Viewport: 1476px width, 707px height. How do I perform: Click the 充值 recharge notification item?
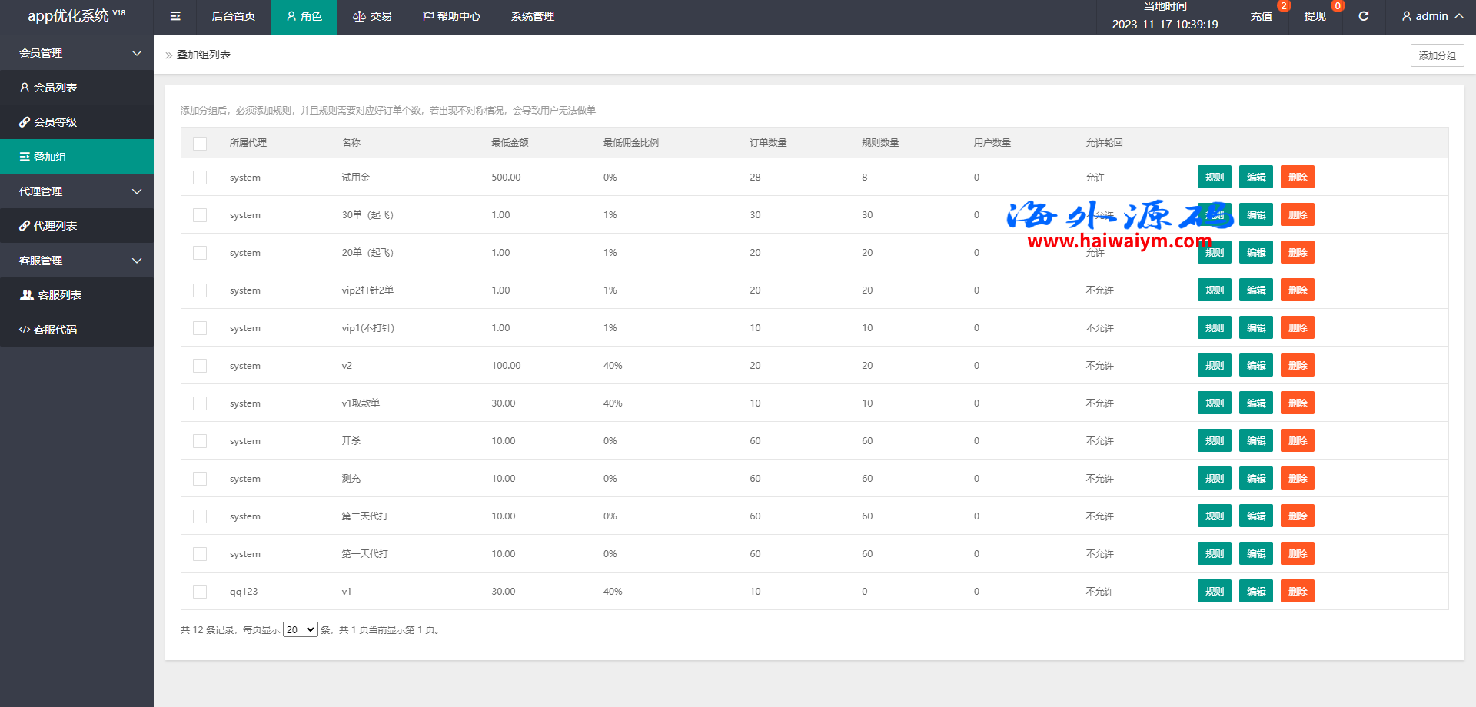[1261, 16]
